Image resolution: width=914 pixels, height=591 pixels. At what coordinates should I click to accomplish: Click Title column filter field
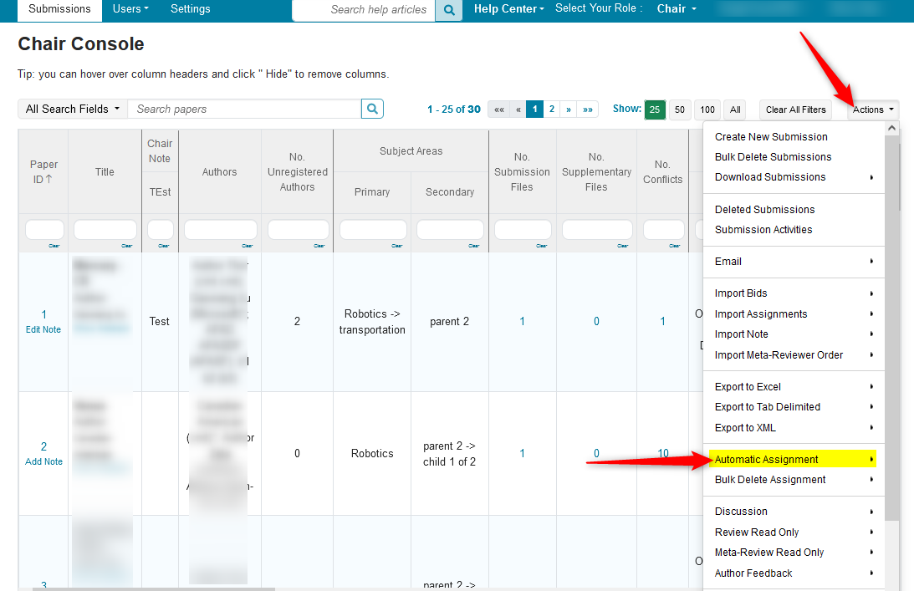(105, 230)
